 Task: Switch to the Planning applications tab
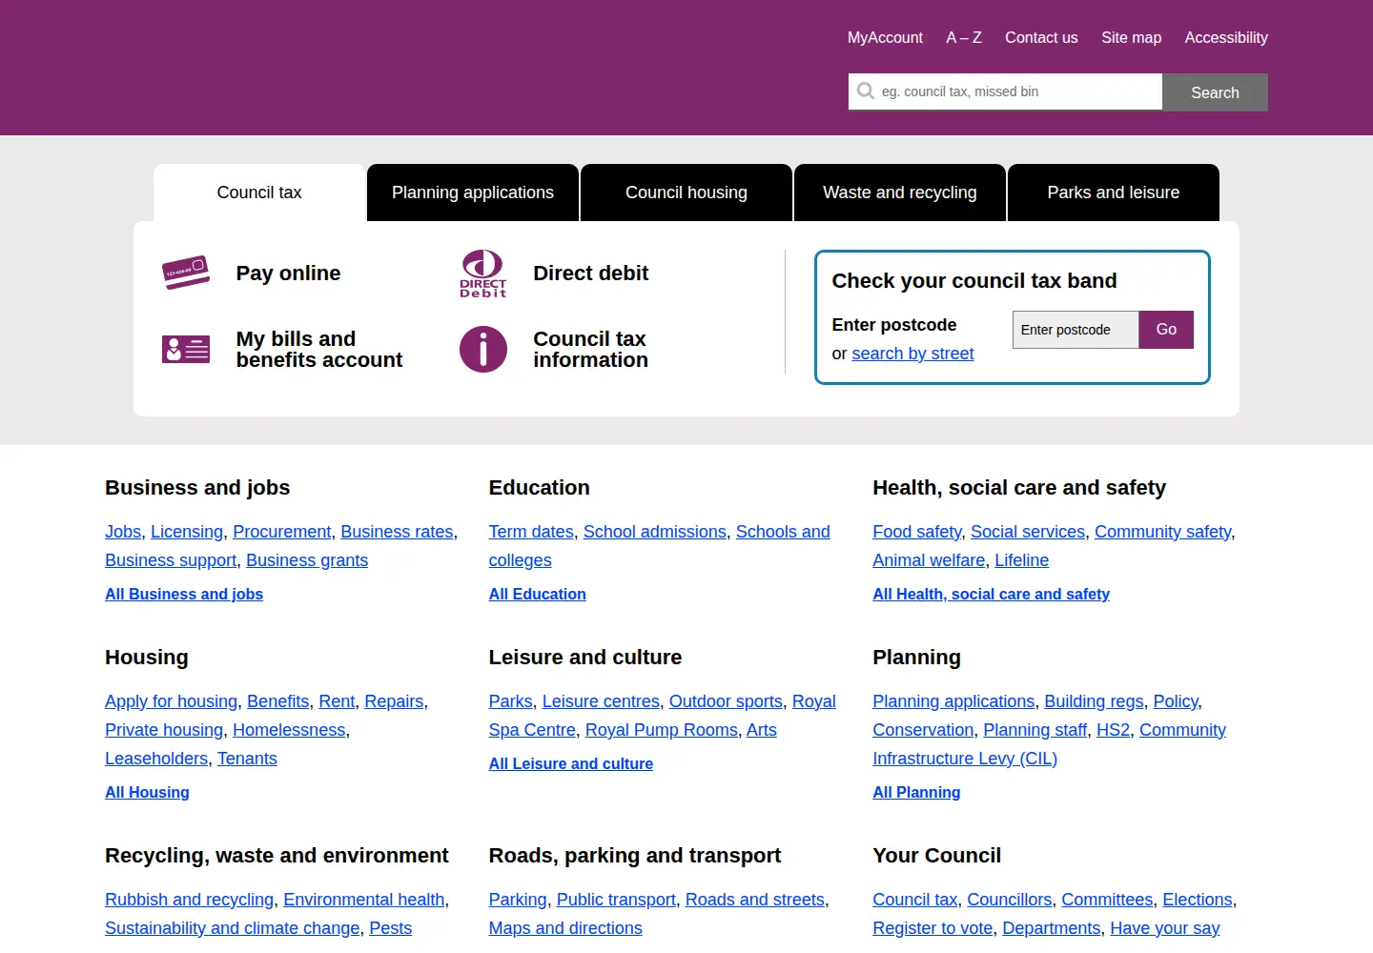point(473,193)
